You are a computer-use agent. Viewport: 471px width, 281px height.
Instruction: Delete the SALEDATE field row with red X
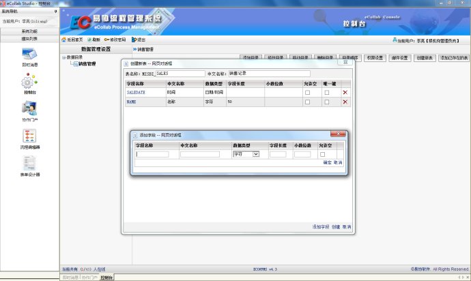345,93
